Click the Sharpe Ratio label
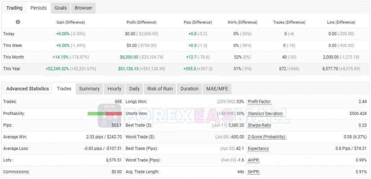371x179 pixels. (x=259, y=125)
